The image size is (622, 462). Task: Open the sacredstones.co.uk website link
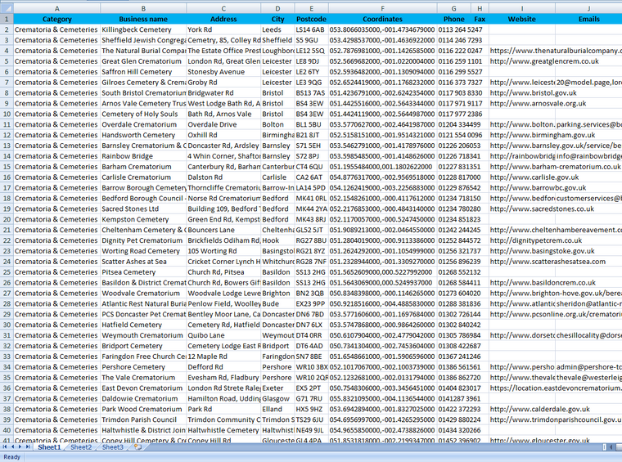(x=542, y=209)
